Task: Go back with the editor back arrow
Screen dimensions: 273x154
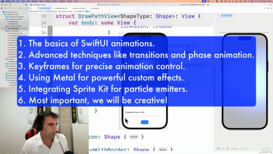Action: pos(34,8)
